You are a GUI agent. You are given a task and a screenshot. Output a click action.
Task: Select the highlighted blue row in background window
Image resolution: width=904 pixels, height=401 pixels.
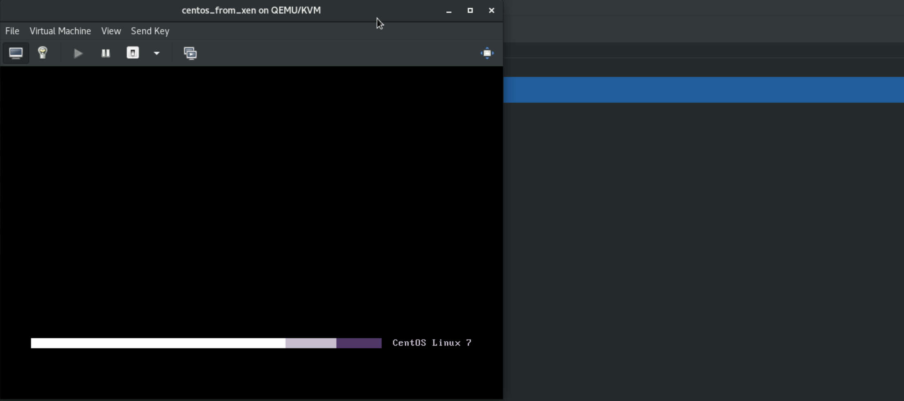tap(704, 90)
